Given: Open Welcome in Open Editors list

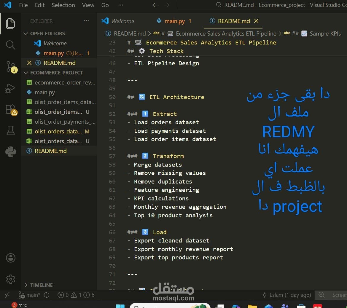Looking at the screenshot, I should click(x=55, y=43).
